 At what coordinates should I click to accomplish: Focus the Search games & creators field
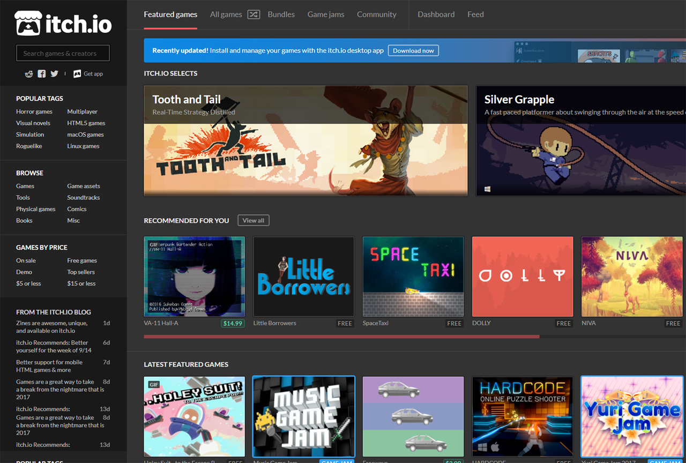(63, 53)
